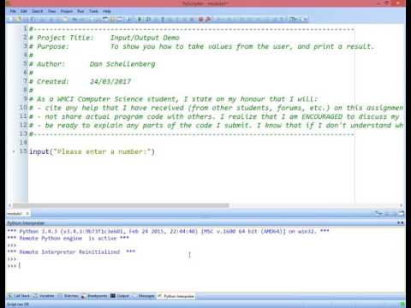411x308 pixels.
Task: Click the line number 14 in the gutter
Action: pos(23,142)
